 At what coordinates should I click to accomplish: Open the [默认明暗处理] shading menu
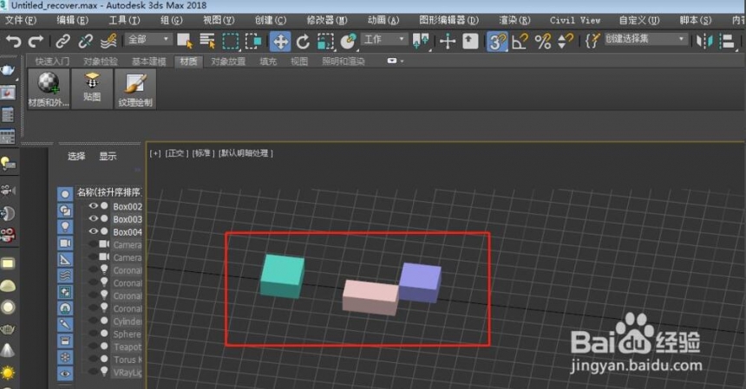246,153
